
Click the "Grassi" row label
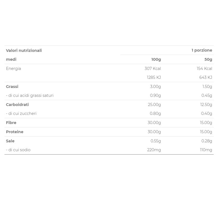[x=12, y=87]
